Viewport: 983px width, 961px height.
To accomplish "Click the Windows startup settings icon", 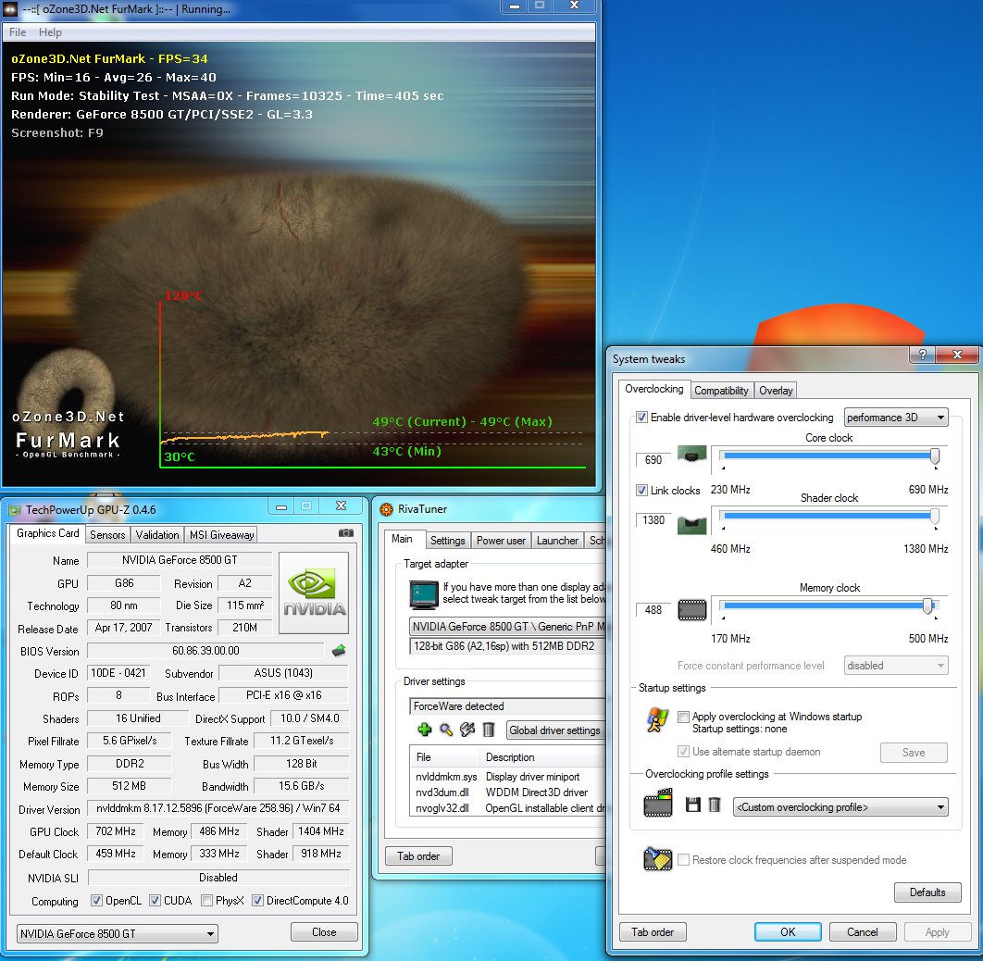I will [657, 720].
